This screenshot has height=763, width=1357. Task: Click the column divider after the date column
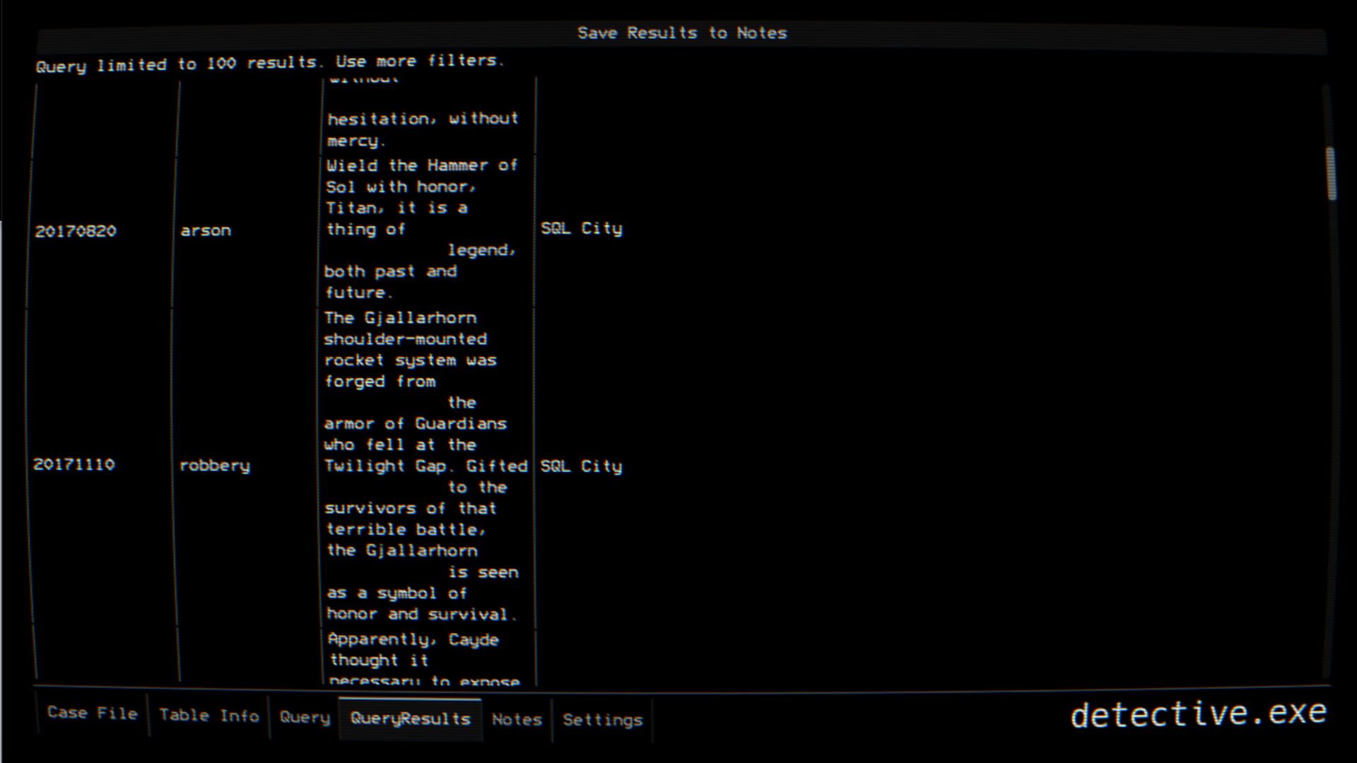(x=171, y=353)
